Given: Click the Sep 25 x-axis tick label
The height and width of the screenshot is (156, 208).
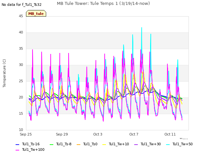Looking at the screenshot, I should click(26, 134).
